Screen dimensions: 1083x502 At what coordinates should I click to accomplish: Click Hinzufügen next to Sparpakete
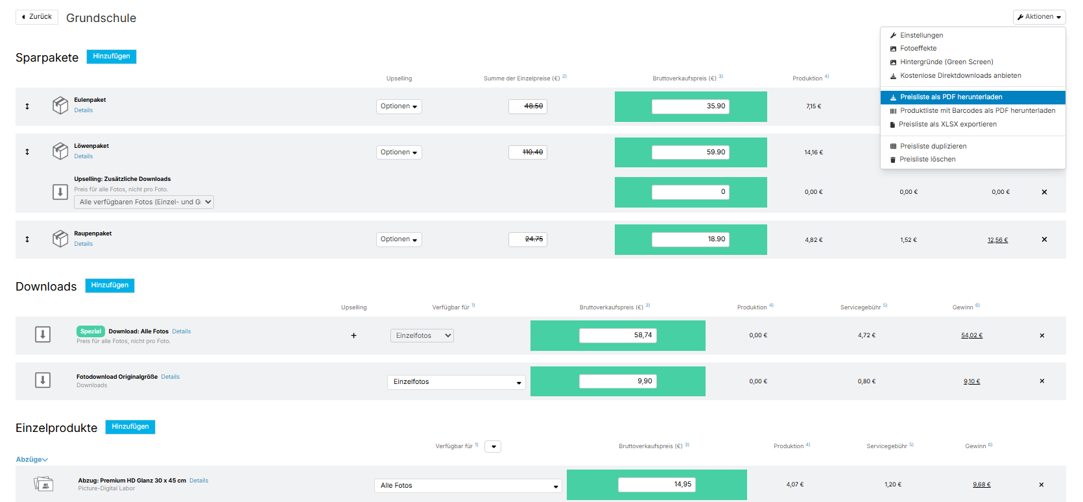(x=112, y=56)
